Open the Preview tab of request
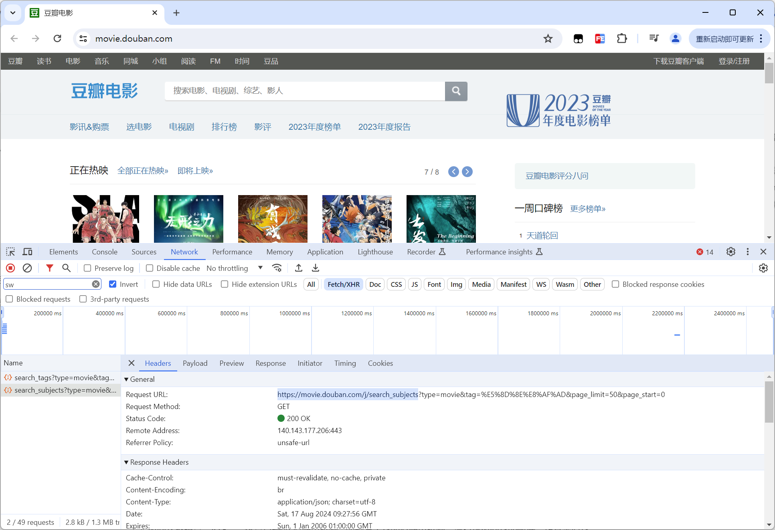 pos(231,363)
